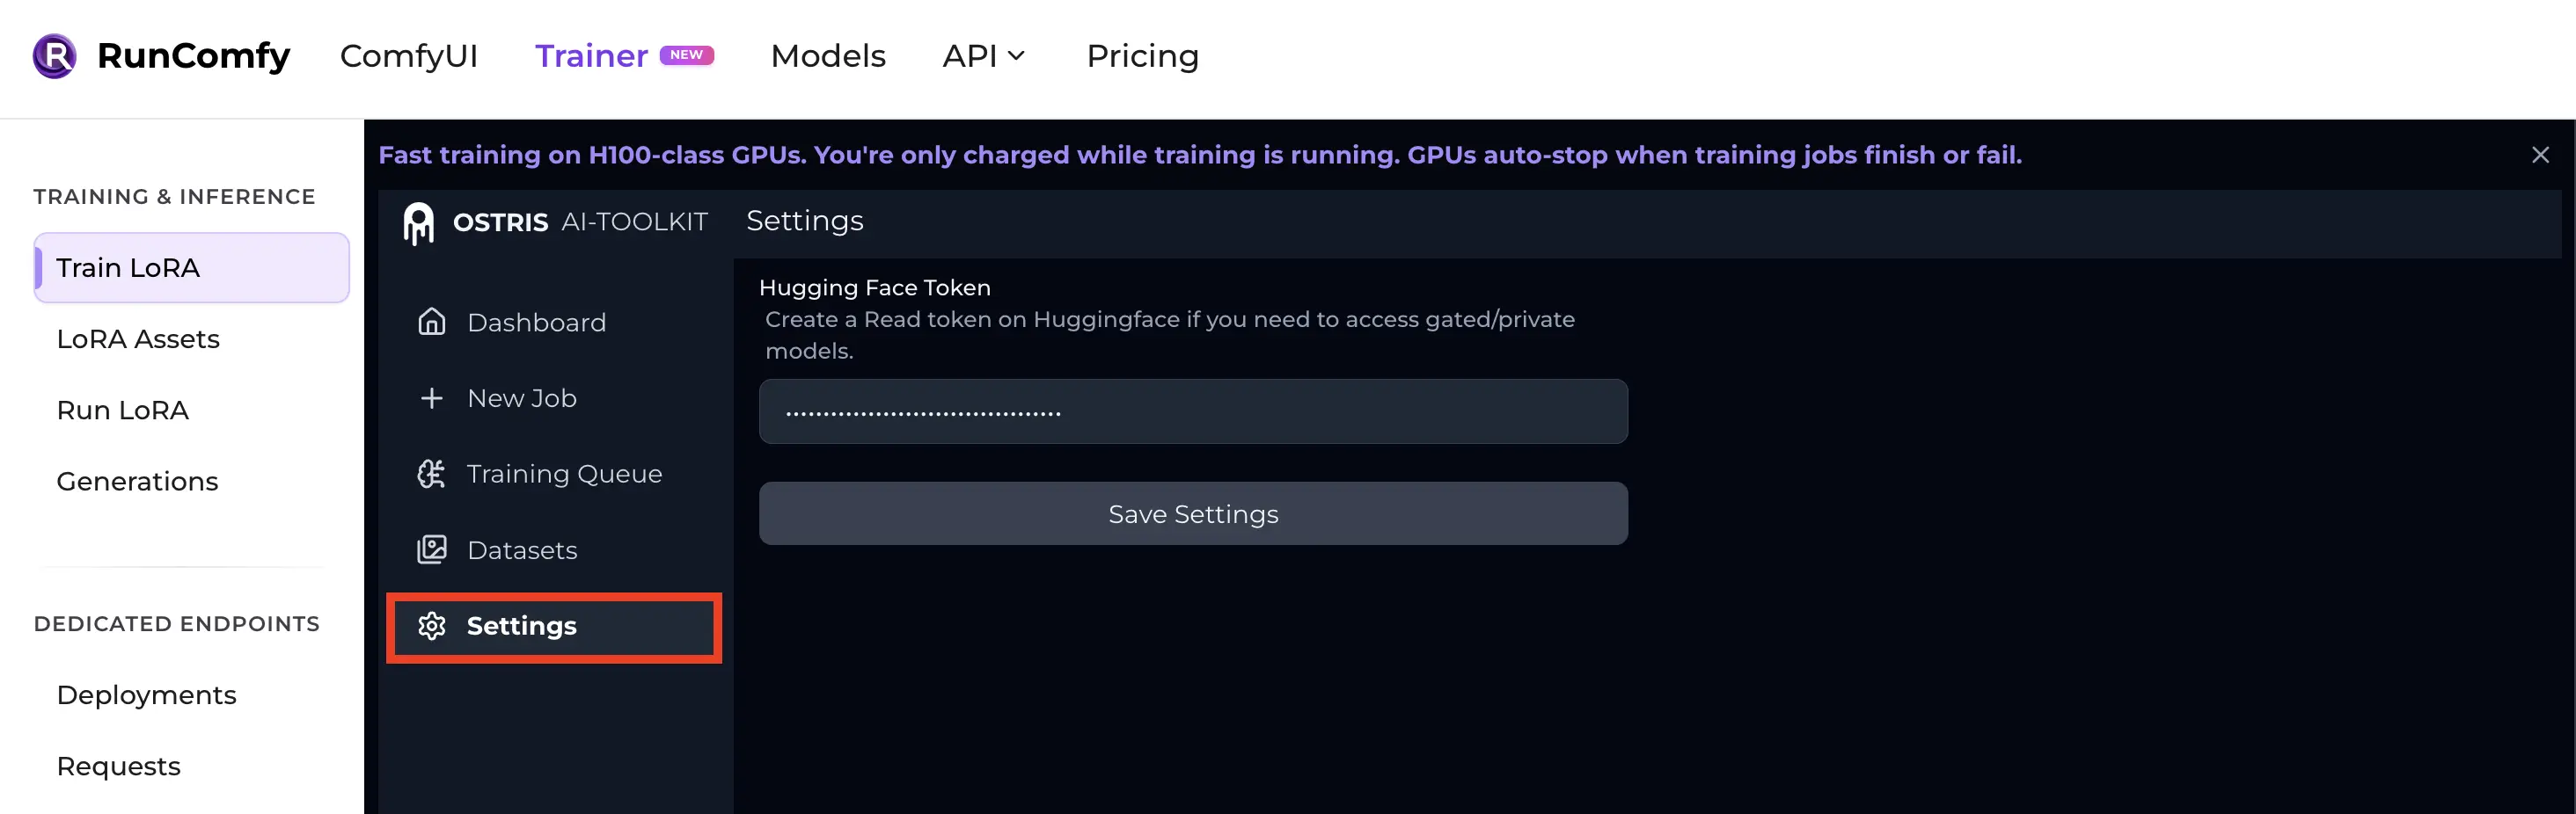Expand the API dropdown menu

click(984, 57)
